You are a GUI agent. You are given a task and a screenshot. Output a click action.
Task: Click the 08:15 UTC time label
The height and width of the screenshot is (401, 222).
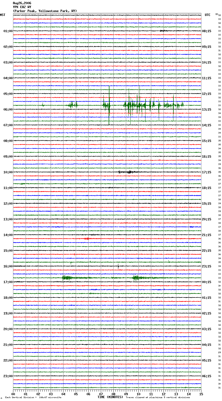click(x=207, y=31)
